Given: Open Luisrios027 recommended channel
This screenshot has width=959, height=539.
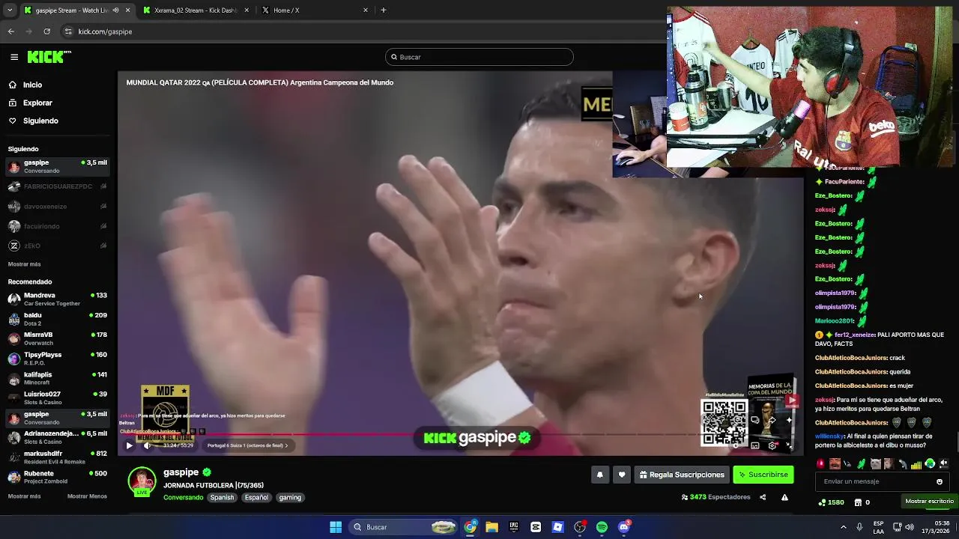Looking at the screenshot, I should tap(57, 398).
